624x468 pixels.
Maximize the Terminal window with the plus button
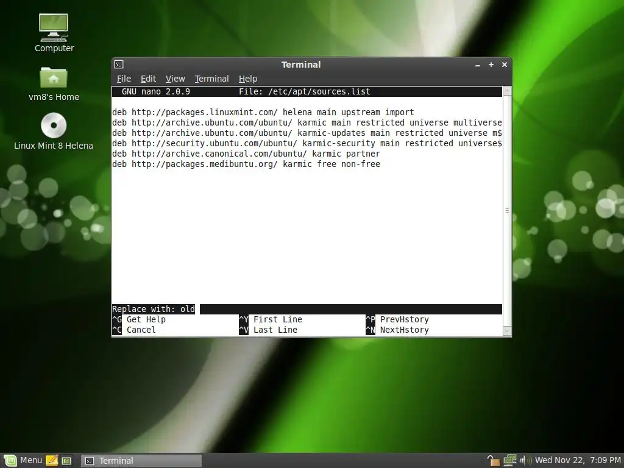(x=491, y=65)
